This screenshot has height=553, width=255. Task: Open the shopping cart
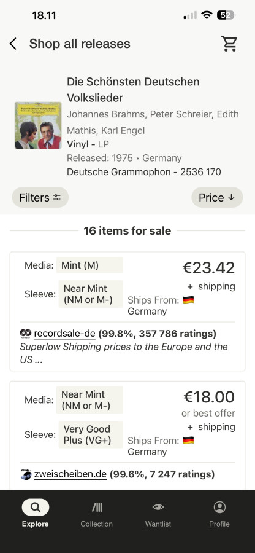[x=229, y=44]
